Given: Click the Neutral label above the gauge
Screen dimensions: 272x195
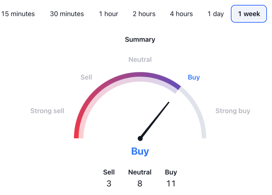Looking at the screenshot, I should tap(140, 60).
